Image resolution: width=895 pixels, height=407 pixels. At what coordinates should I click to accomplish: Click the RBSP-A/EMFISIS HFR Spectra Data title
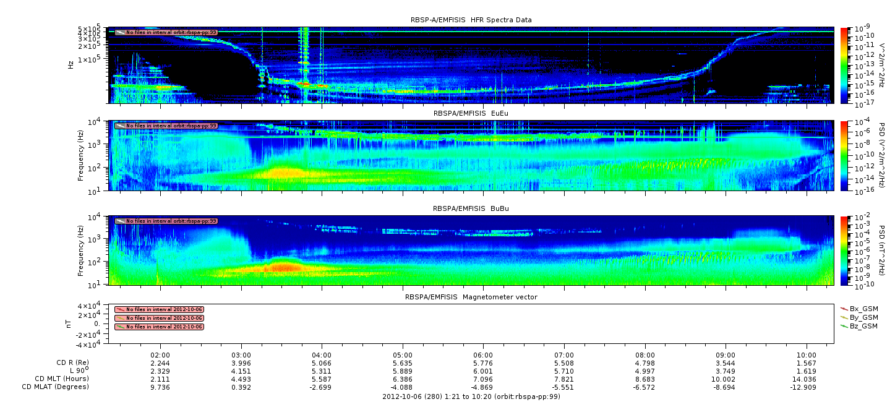click(x=471, y=20)
